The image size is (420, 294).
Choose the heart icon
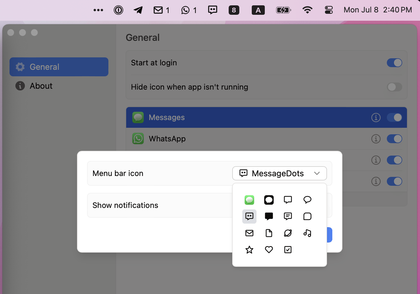tap(269, 250)
